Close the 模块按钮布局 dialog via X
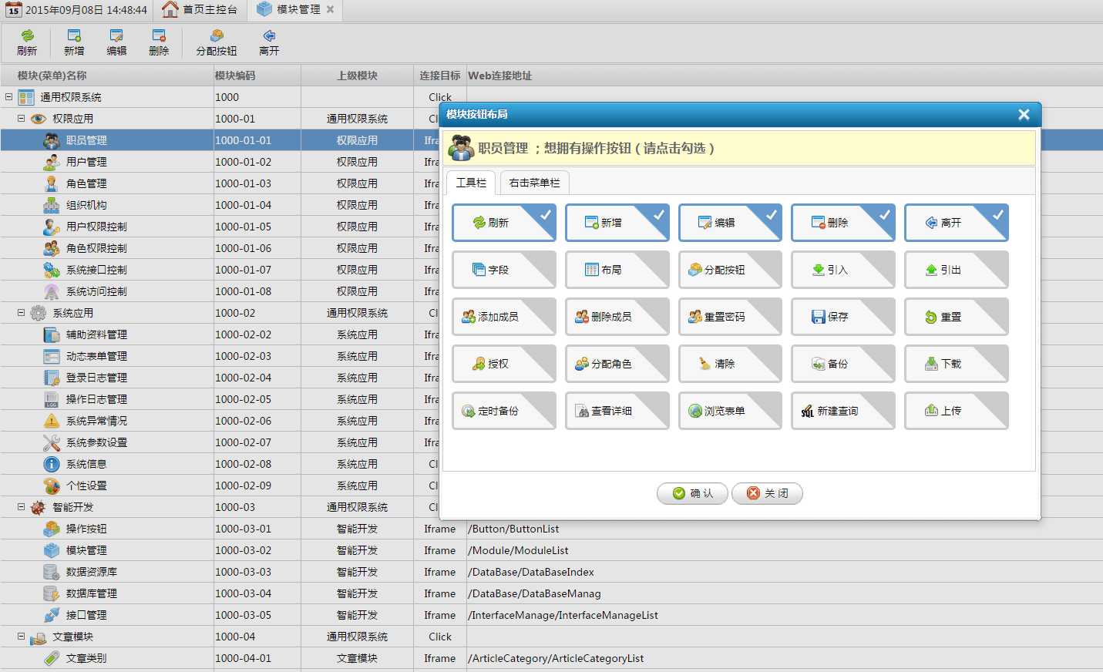This screenshot has height=672, width=1103. [x=1024, y=115]
